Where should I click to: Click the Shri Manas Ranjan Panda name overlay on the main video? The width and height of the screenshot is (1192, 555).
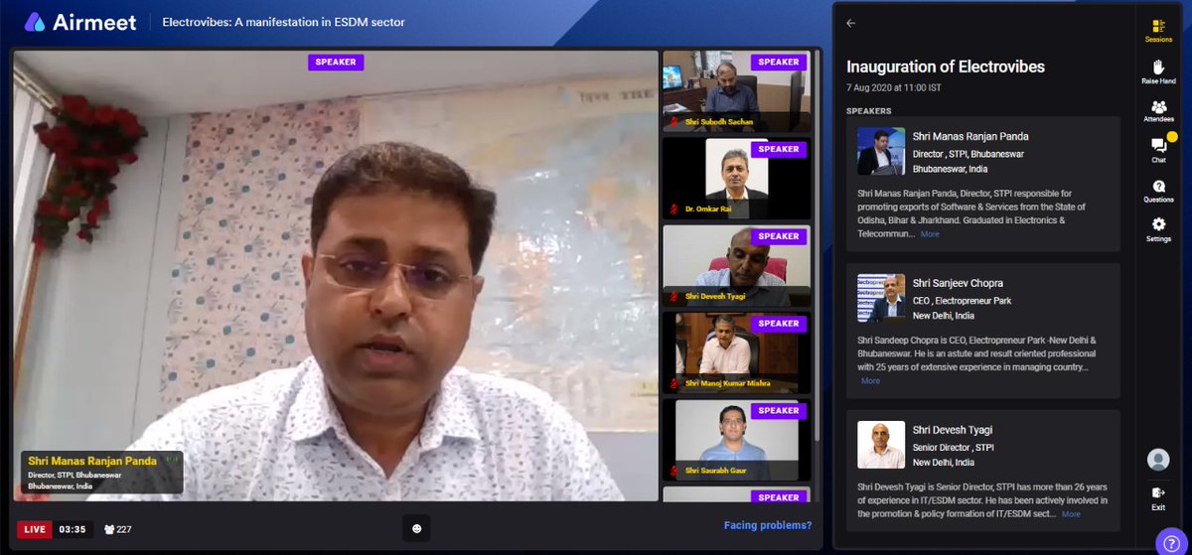pyautogui.click(x=92, y=461)
